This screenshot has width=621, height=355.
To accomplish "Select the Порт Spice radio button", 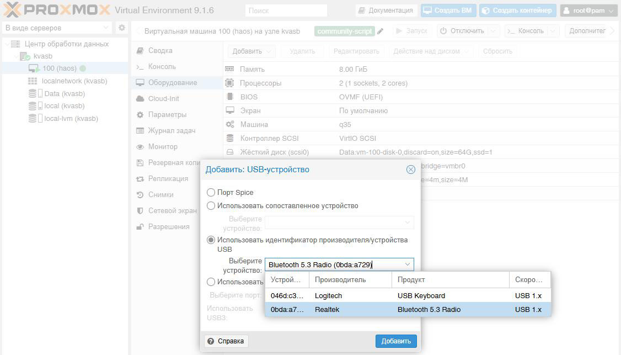I will coord(211,192).
